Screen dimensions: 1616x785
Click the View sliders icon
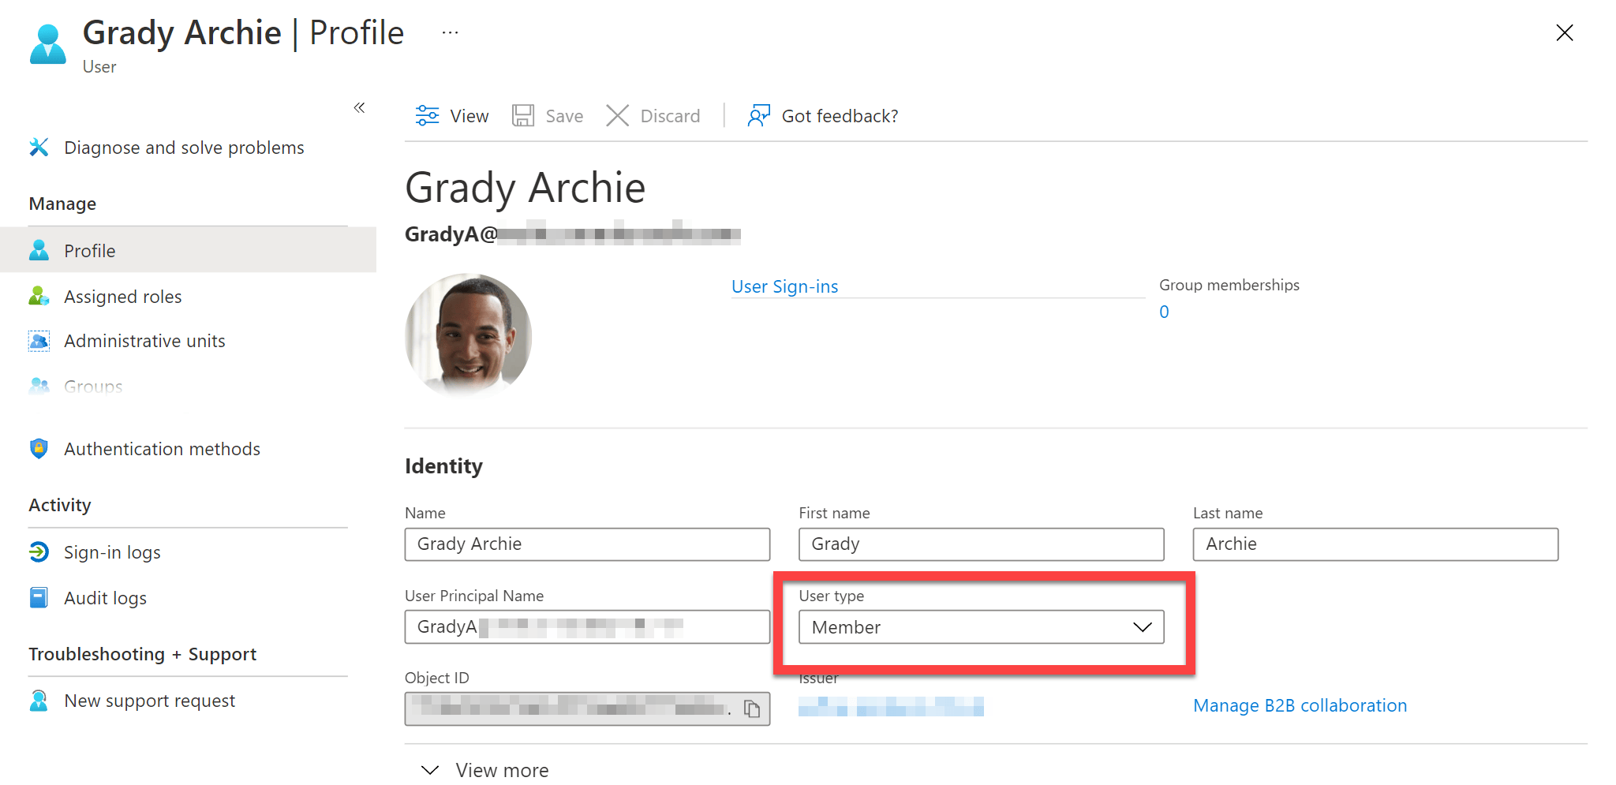427,116
